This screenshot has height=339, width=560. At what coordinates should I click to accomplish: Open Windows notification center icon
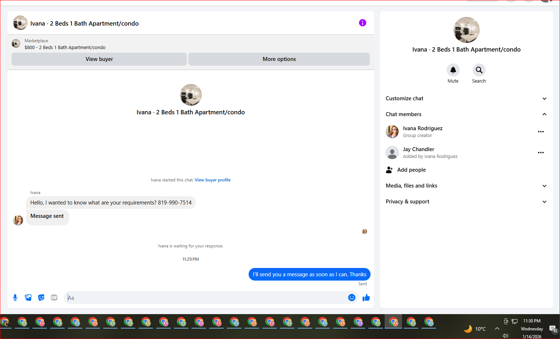point(553,329)
